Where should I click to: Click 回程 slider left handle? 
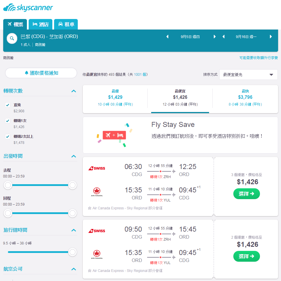8,213
